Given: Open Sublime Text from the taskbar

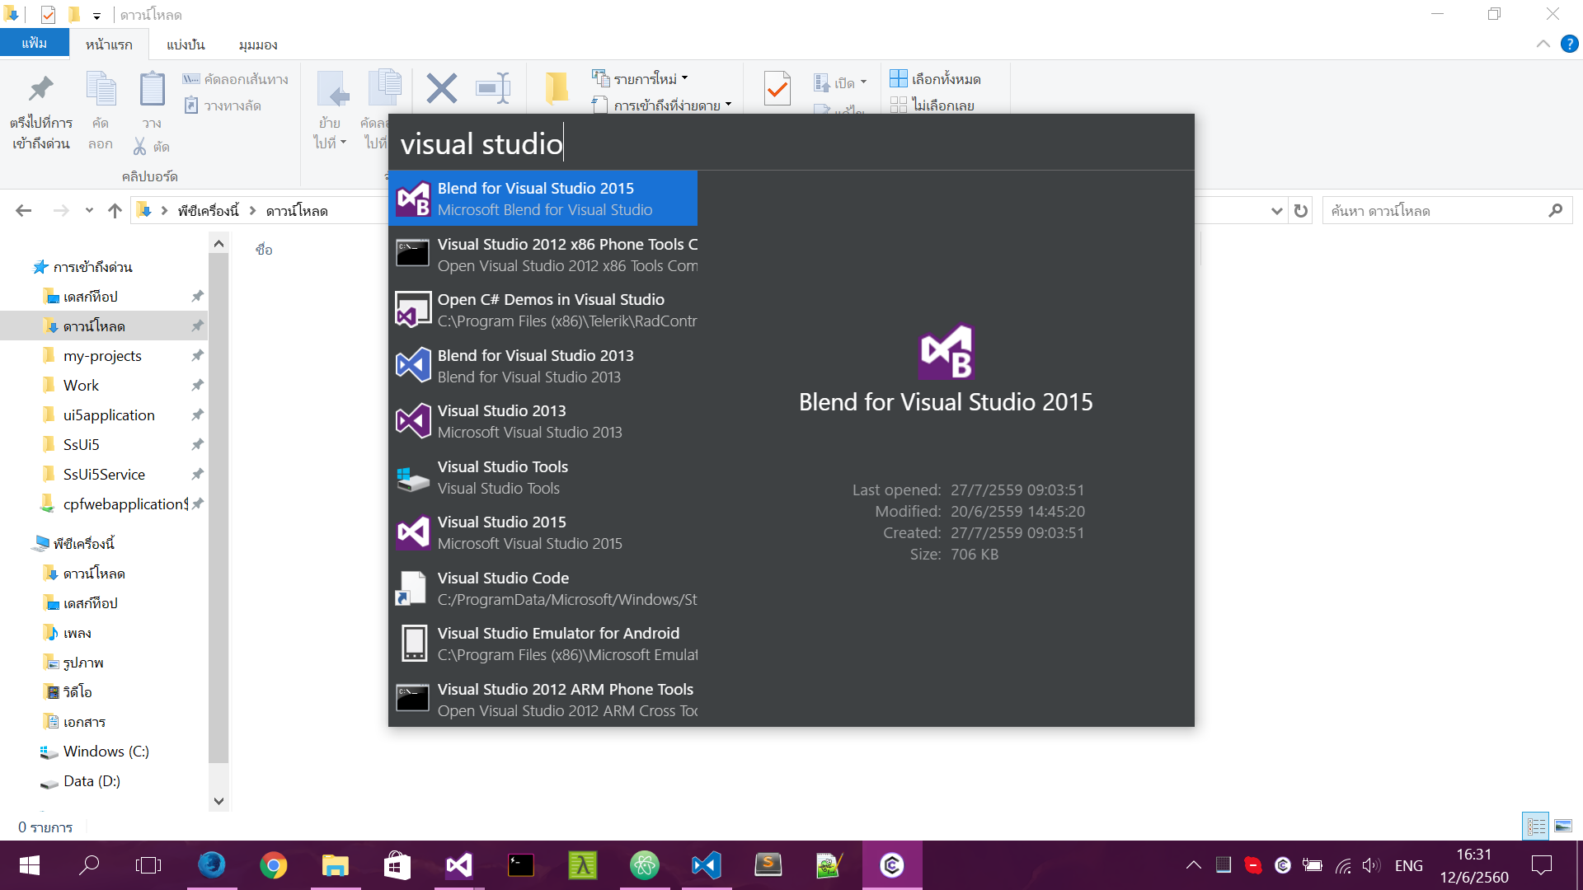Looking at the screenshot, I should 768,865.
